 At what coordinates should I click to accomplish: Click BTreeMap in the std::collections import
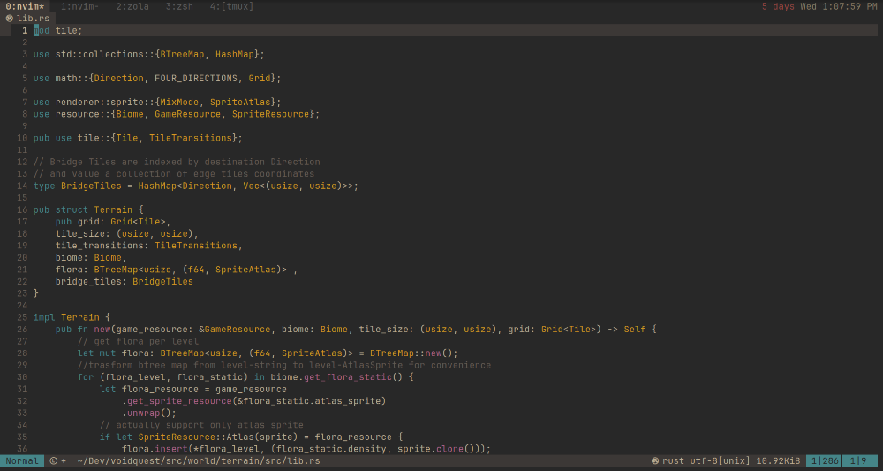(x=182, y=55)
